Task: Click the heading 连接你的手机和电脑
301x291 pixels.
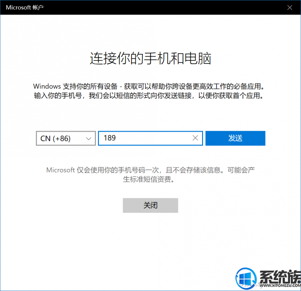Action: coord(150,58)
